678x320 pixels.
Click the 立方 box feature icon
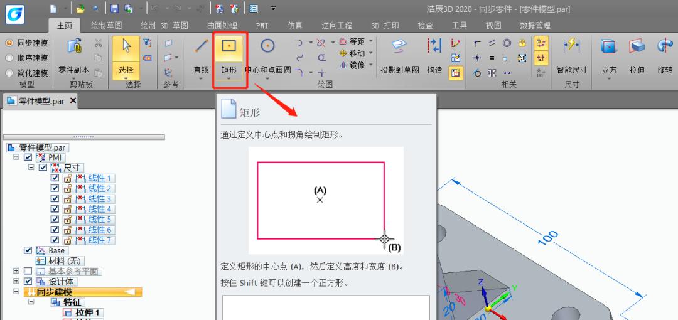(608, 46)
